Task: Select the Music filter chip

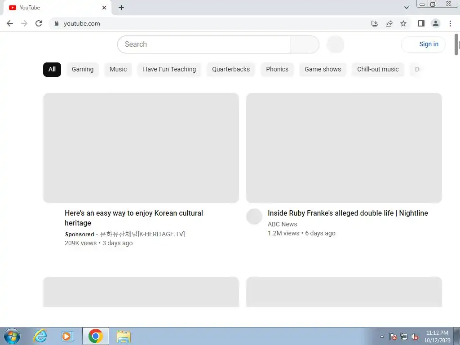Action: [118, 70]
